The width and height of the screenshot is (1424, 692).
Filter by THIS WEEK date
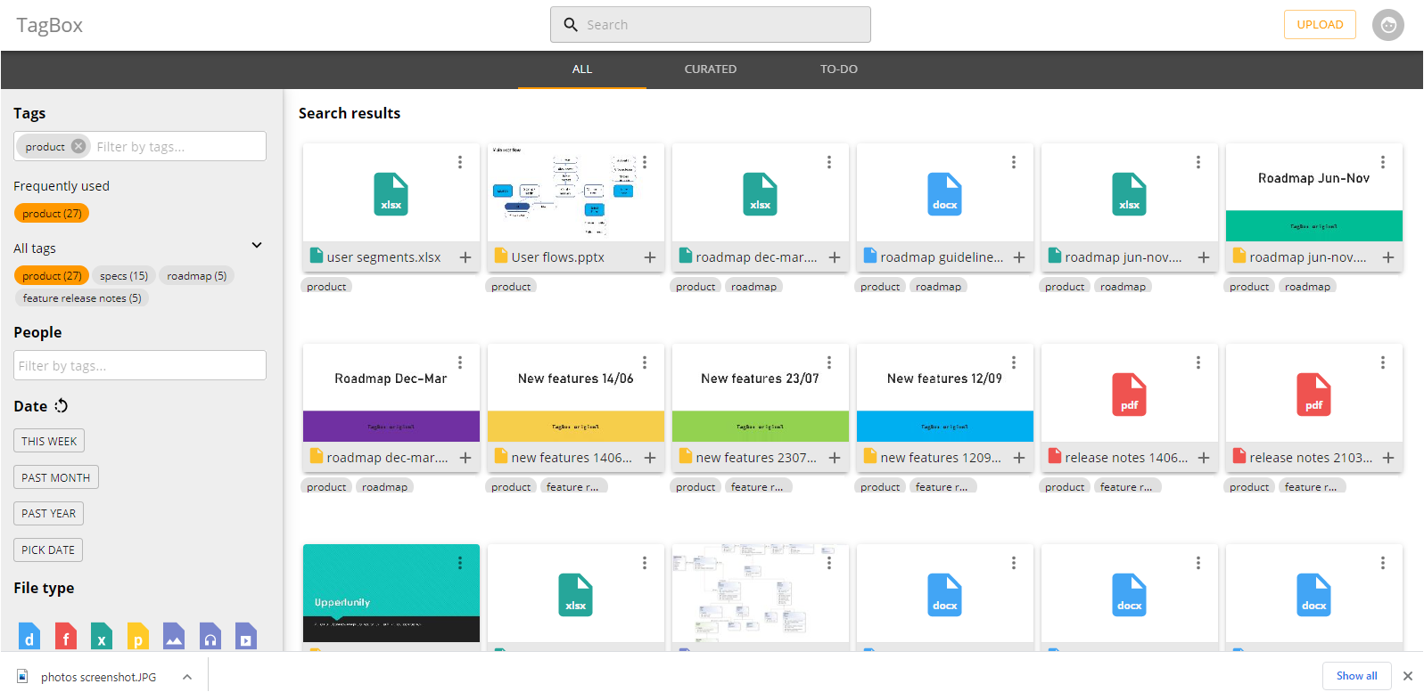pos(49,441)
